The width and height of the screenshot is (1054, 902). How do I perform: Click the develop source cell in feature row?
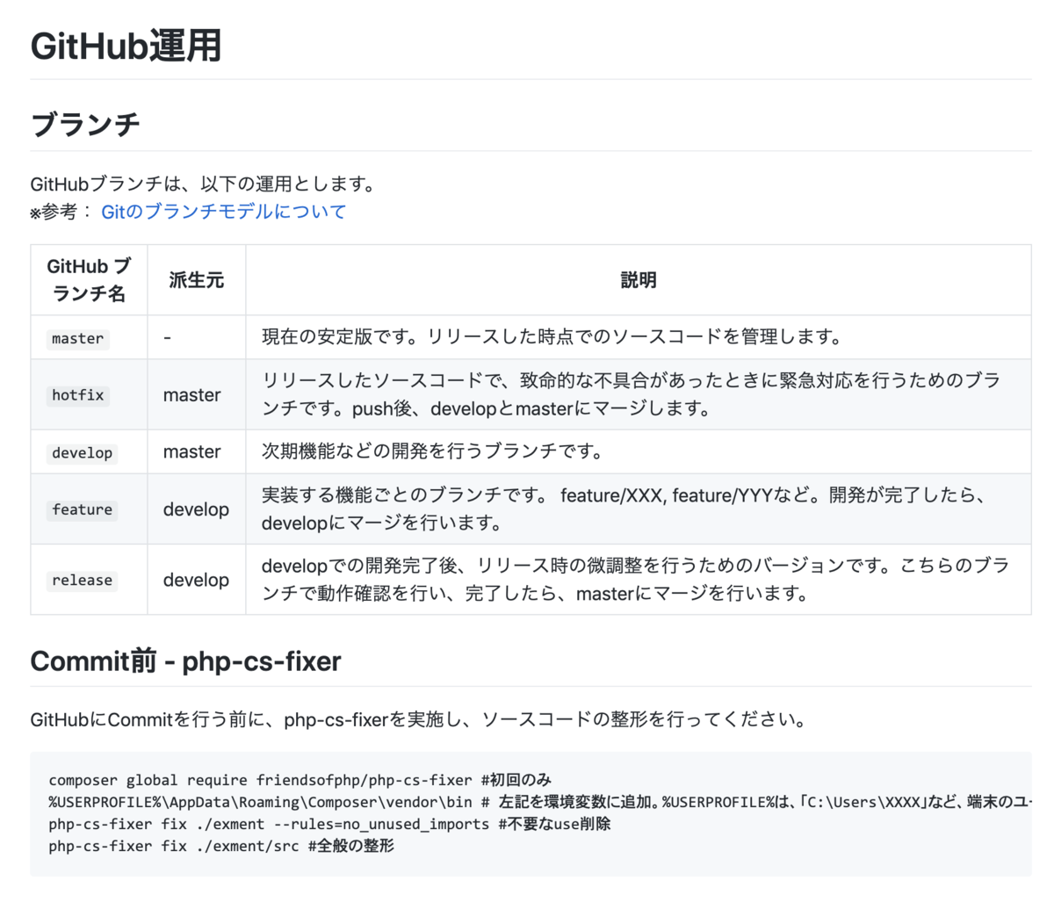click(196, 509)
